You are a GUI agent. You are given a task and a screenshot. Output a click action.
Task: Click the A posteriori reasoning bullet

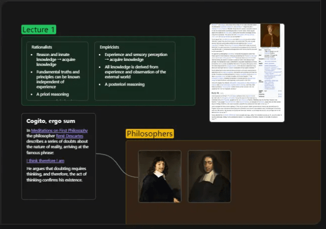[x=124, y=84]
